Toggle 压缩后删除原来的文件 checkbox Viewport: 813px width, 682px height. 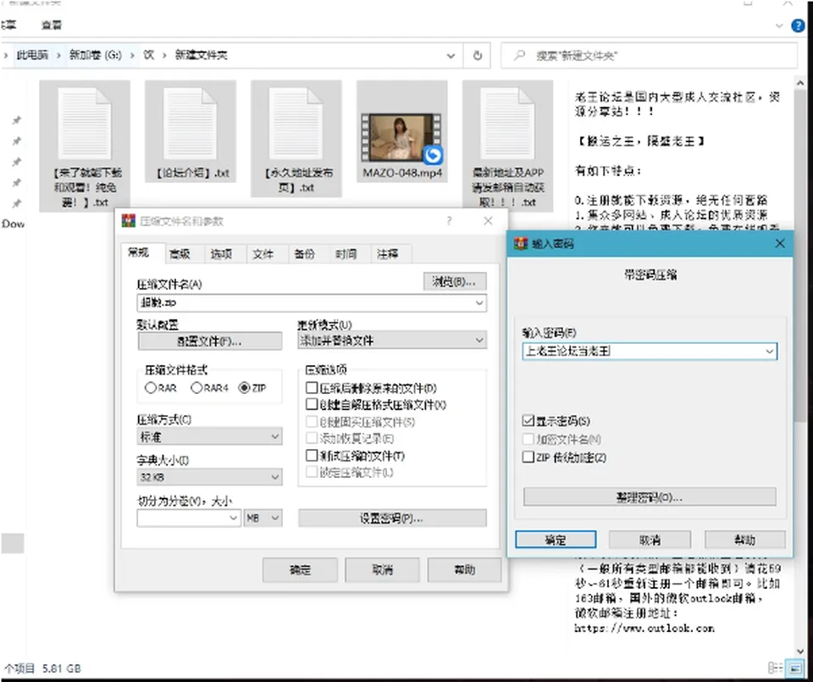[x=312, y=387]
